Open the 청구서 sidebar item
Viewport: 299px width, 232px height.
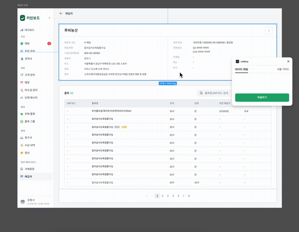(28, 137)
